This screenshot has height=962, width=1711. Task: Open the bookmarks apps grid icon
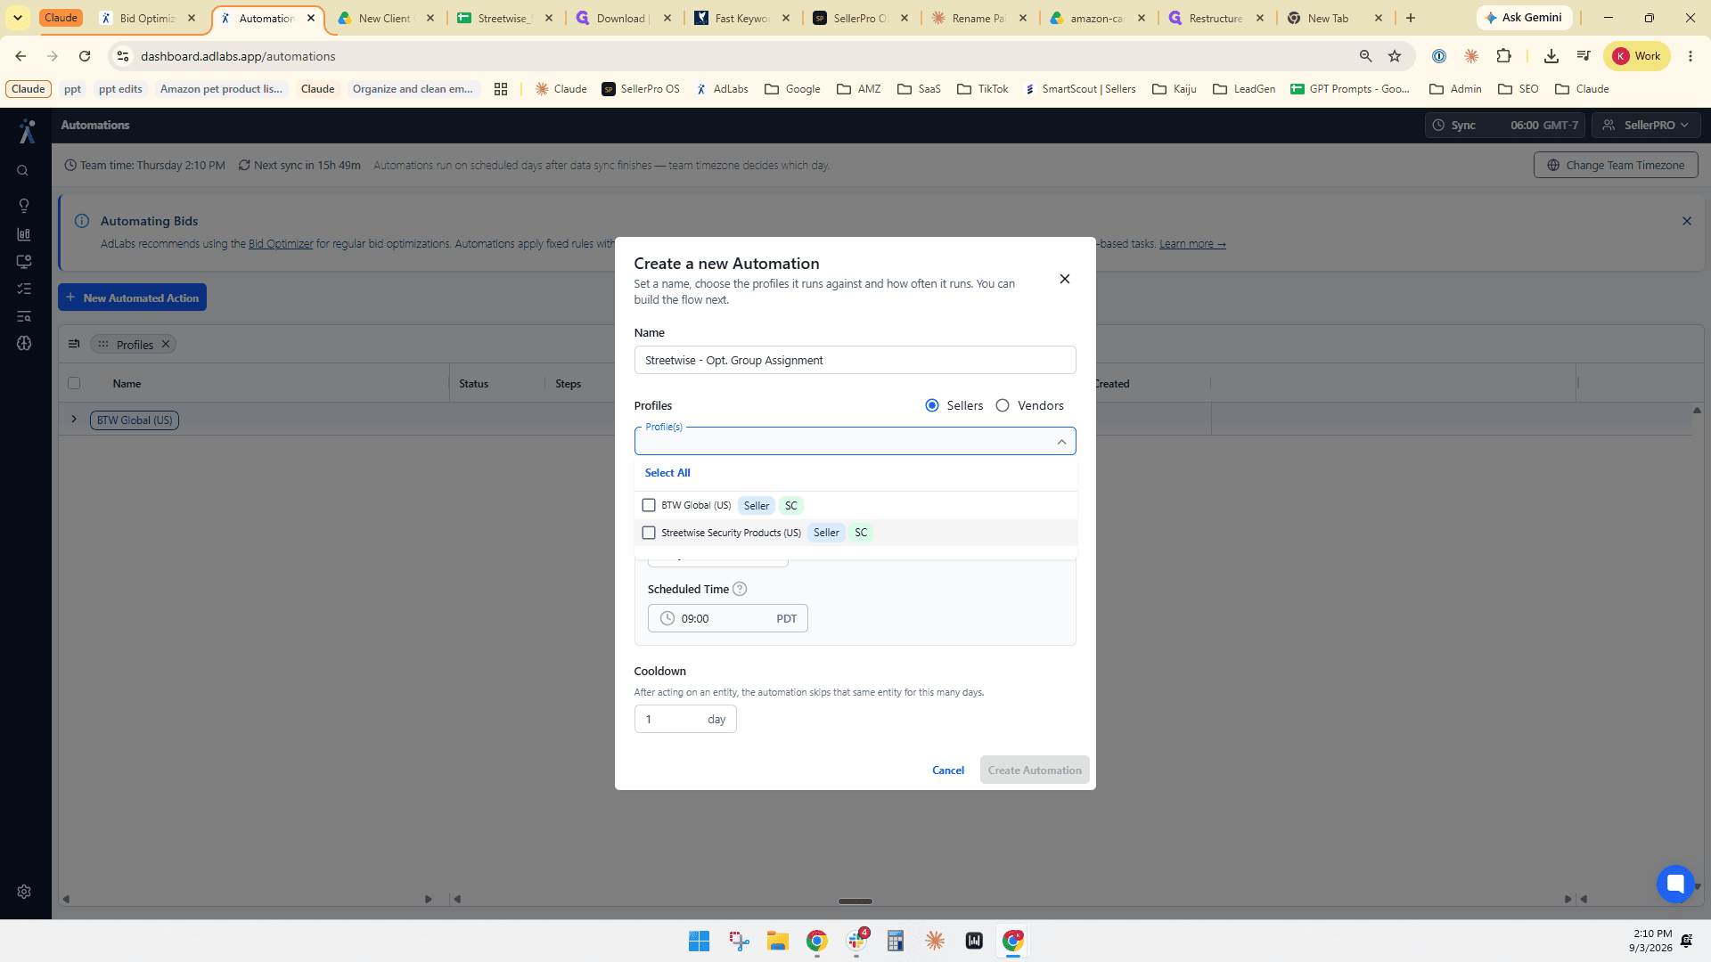pos(501,89)
